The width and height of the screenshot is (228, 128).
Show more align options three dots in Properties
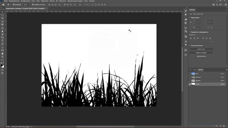click(x=212, y=42)
